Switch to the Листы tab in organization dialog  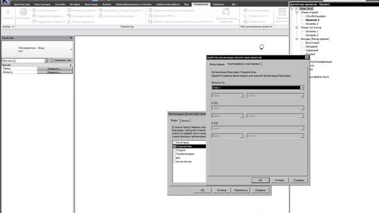pos(185,121)
